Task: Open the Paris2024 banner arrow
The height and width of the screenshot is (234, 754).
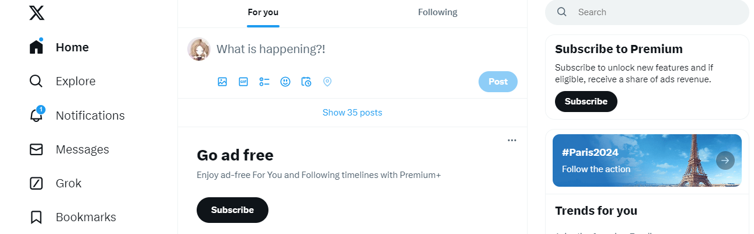Action: tap(725, 160)
